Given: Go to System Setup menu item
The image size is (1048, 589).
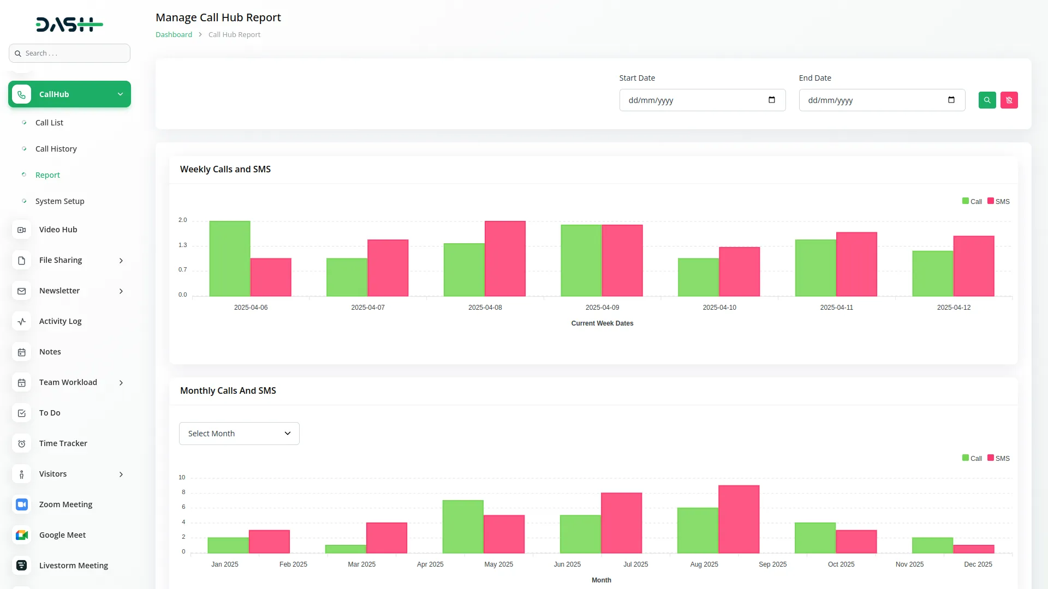Looking at the screenshot, I should click(x=59, y=201).
